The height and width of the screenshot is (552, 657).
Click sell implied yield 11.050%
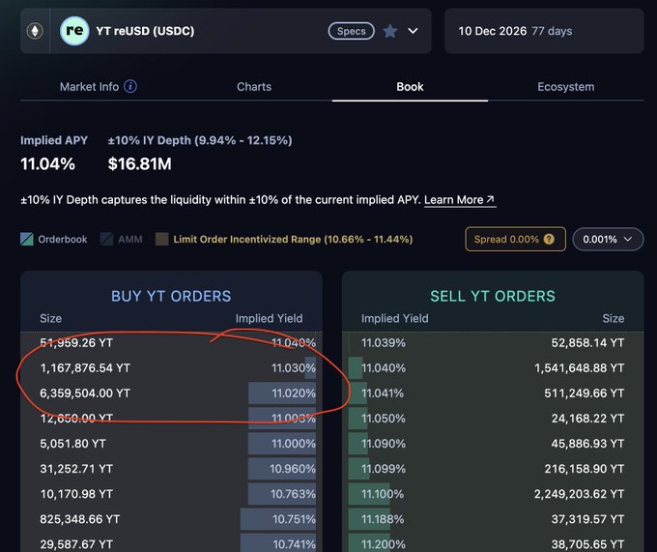pyautogui.click(x=384, y=419)
